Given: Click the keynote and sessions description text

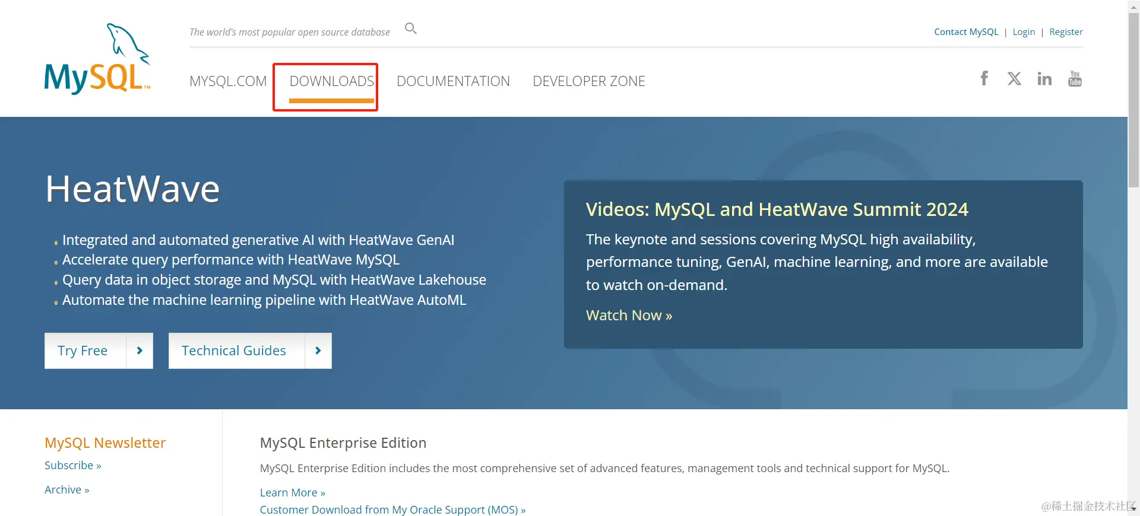Looking at the screenshot, I should point(817,262).
